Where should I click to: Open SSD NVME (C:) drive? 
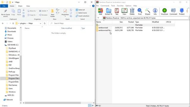click(x=13, y=45)
